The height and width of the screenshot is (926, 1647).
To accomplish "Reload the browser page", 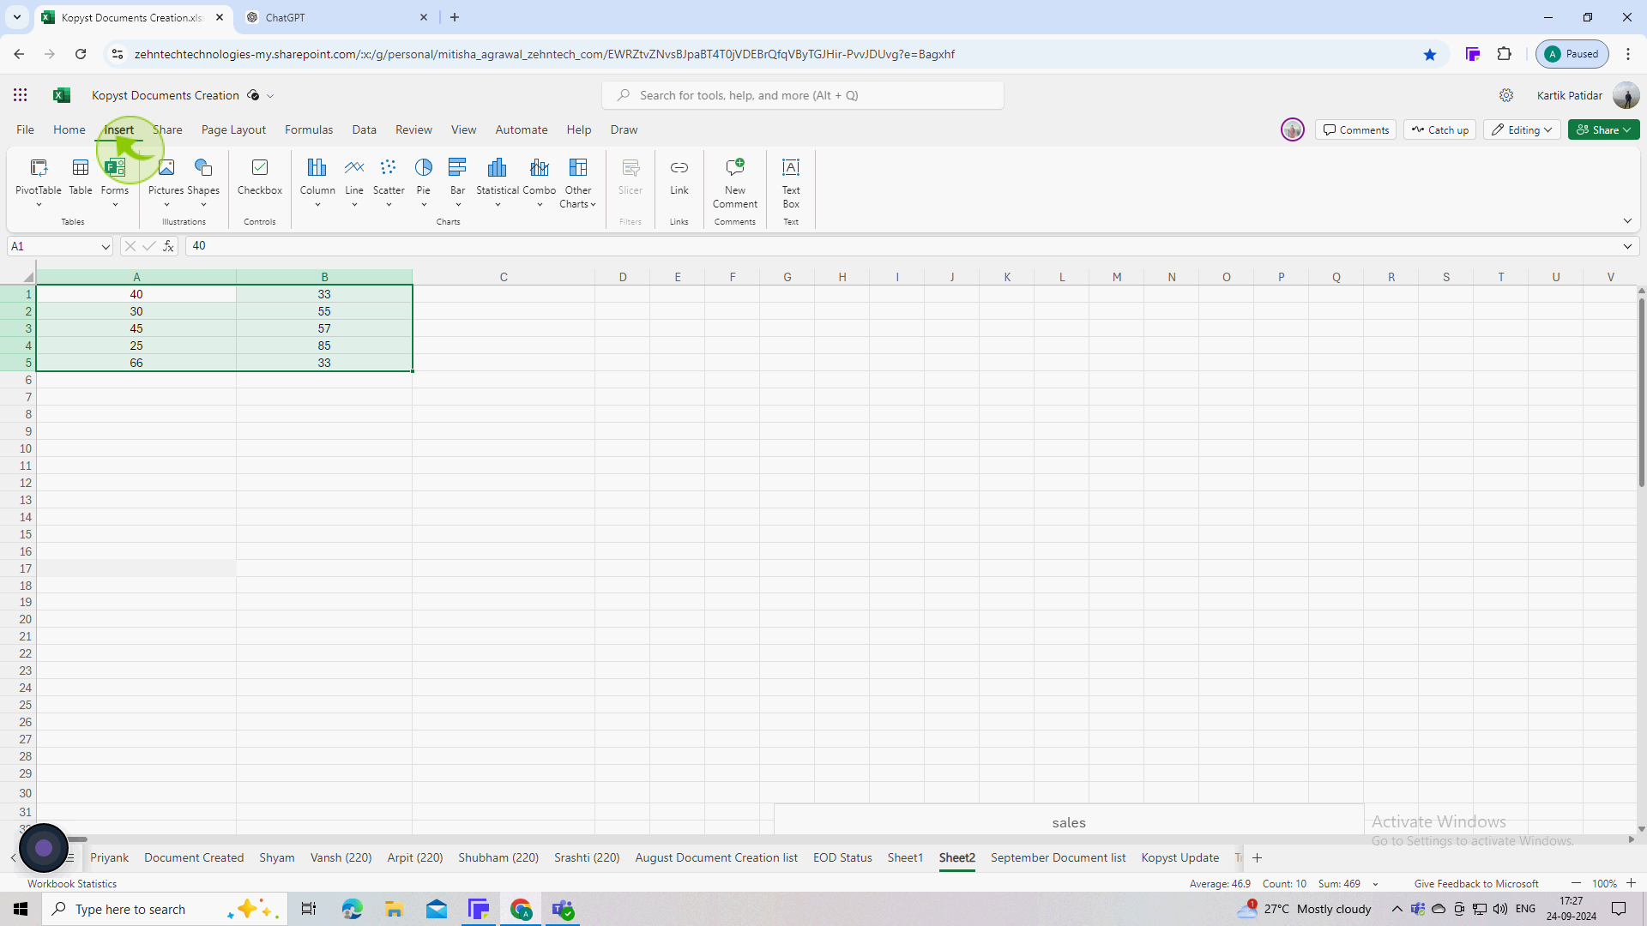I will click(x=81, y=54).
